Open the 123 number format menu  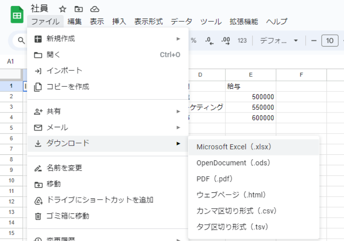click(242, 40)
